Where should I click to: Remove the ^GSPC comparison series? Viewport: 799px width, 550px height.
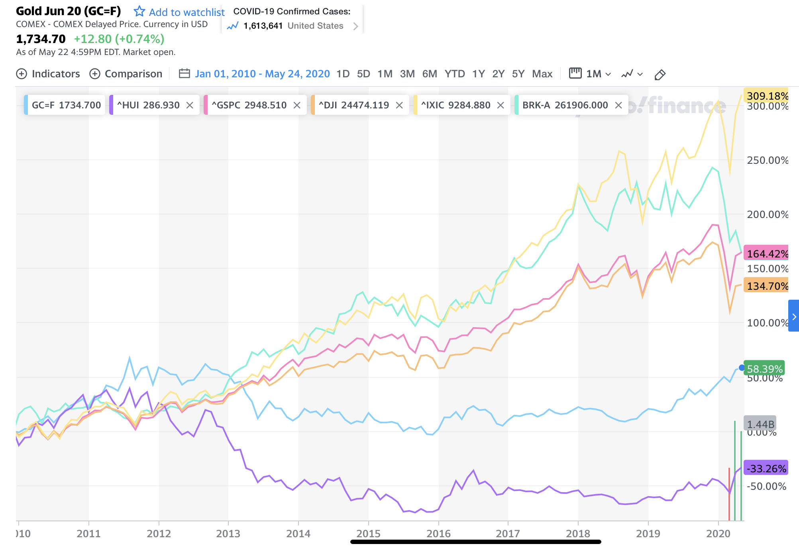point(297,105)
